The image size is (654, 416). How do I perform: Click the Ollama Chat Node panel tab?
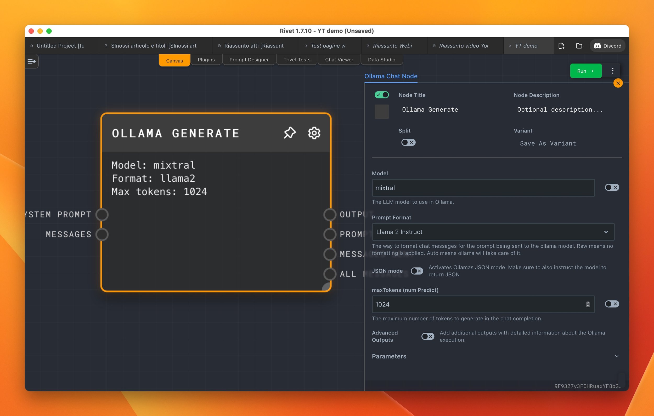tap(391, 76)
